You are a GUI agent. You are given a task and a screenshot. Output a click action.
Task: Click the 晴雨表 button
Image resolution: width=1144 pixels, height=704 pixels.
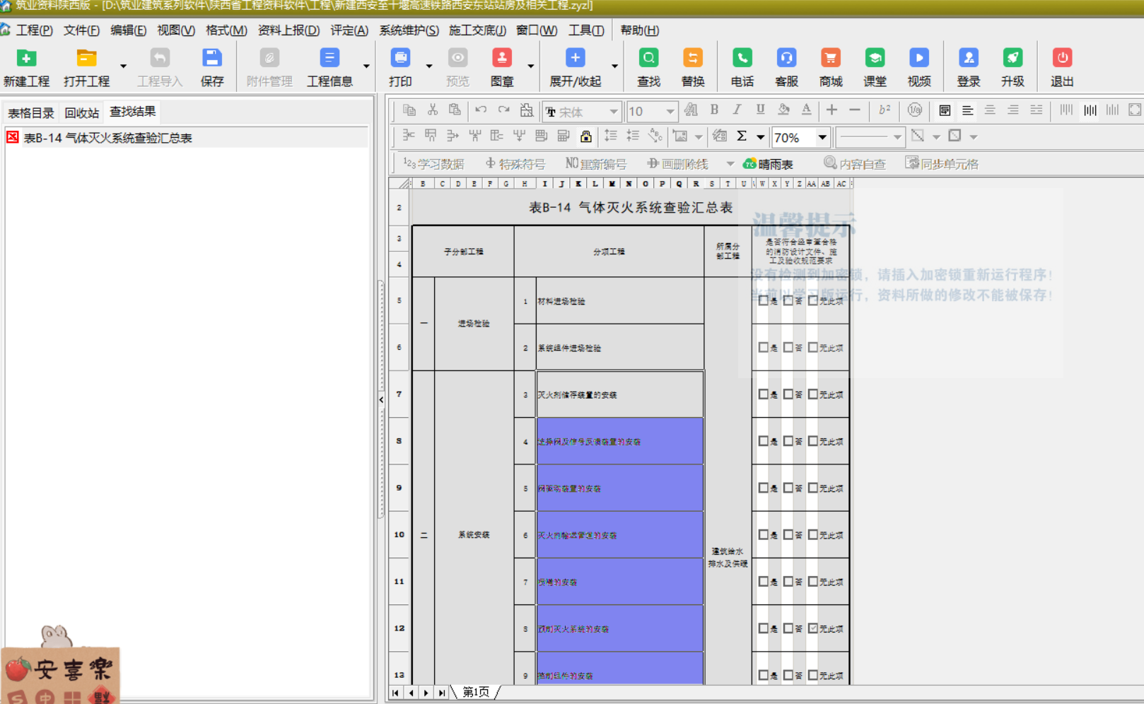coord(768,164)
